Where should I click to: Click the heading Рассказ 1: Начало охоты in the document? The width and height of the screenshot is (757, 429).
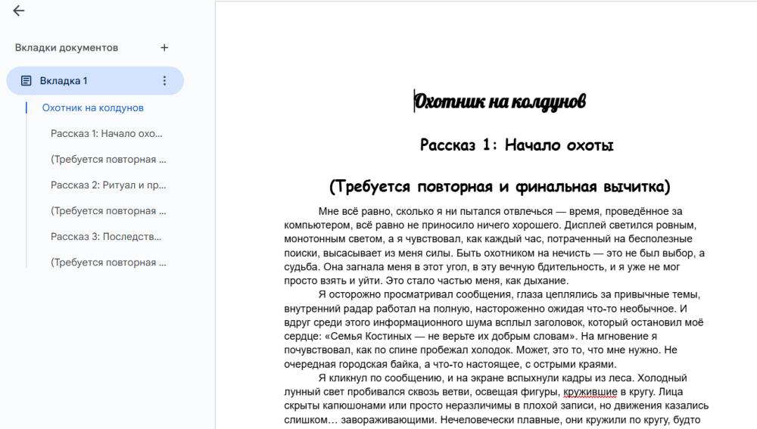tap(516, 145)
